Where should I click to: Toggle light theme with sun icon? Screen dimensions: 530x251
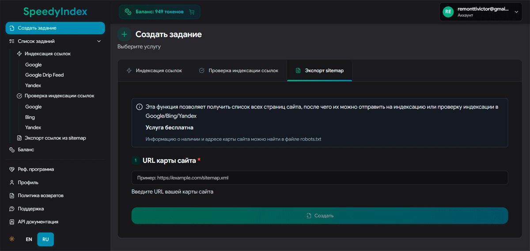(x=12, y=239)
